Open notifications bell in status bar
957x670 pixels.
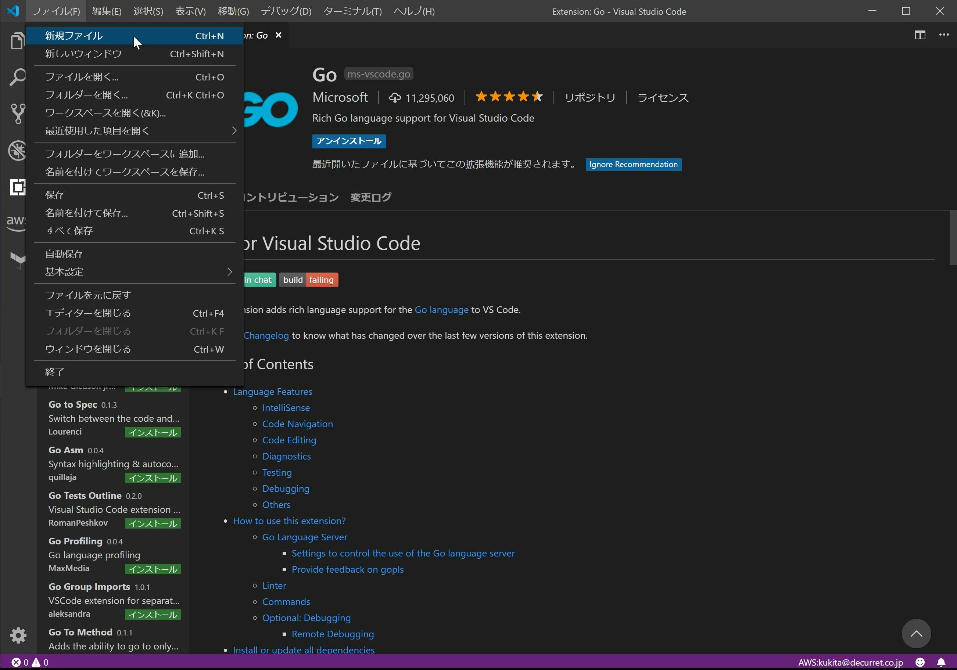coord(941,662)
